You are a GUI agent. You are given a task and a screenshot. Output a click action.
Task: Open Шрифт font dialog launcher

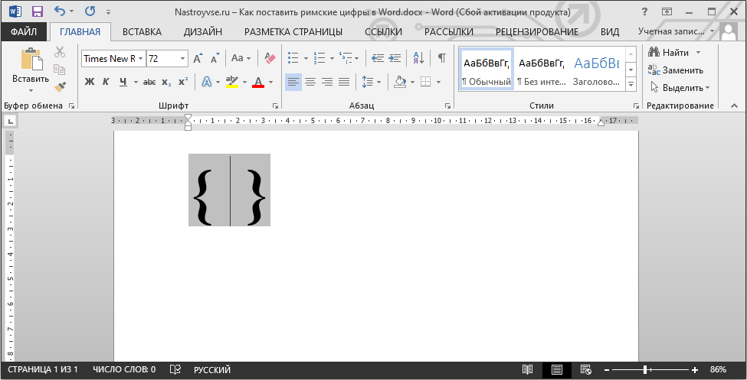pos(275,106)
